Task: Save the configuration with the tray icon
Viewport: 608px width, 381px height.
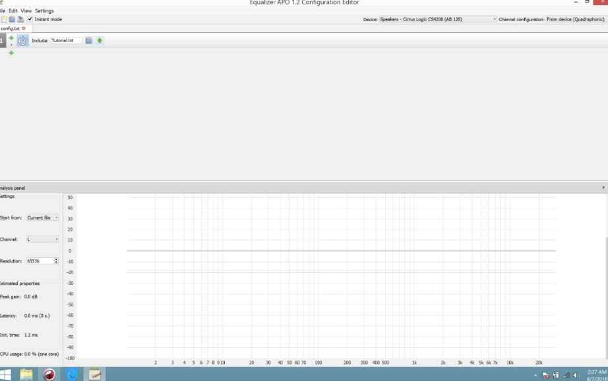Action: 20,19
